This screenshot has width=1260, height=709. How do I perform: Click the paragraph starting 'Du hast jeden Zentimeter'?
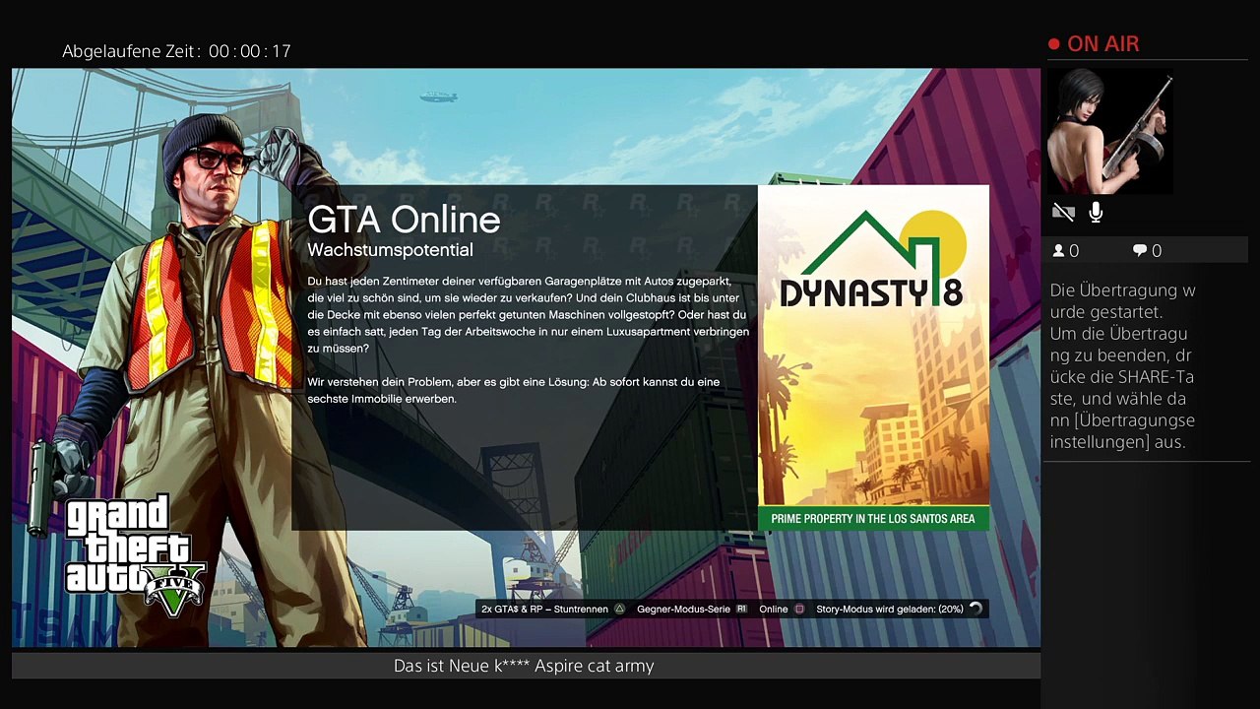coord(529,315)
